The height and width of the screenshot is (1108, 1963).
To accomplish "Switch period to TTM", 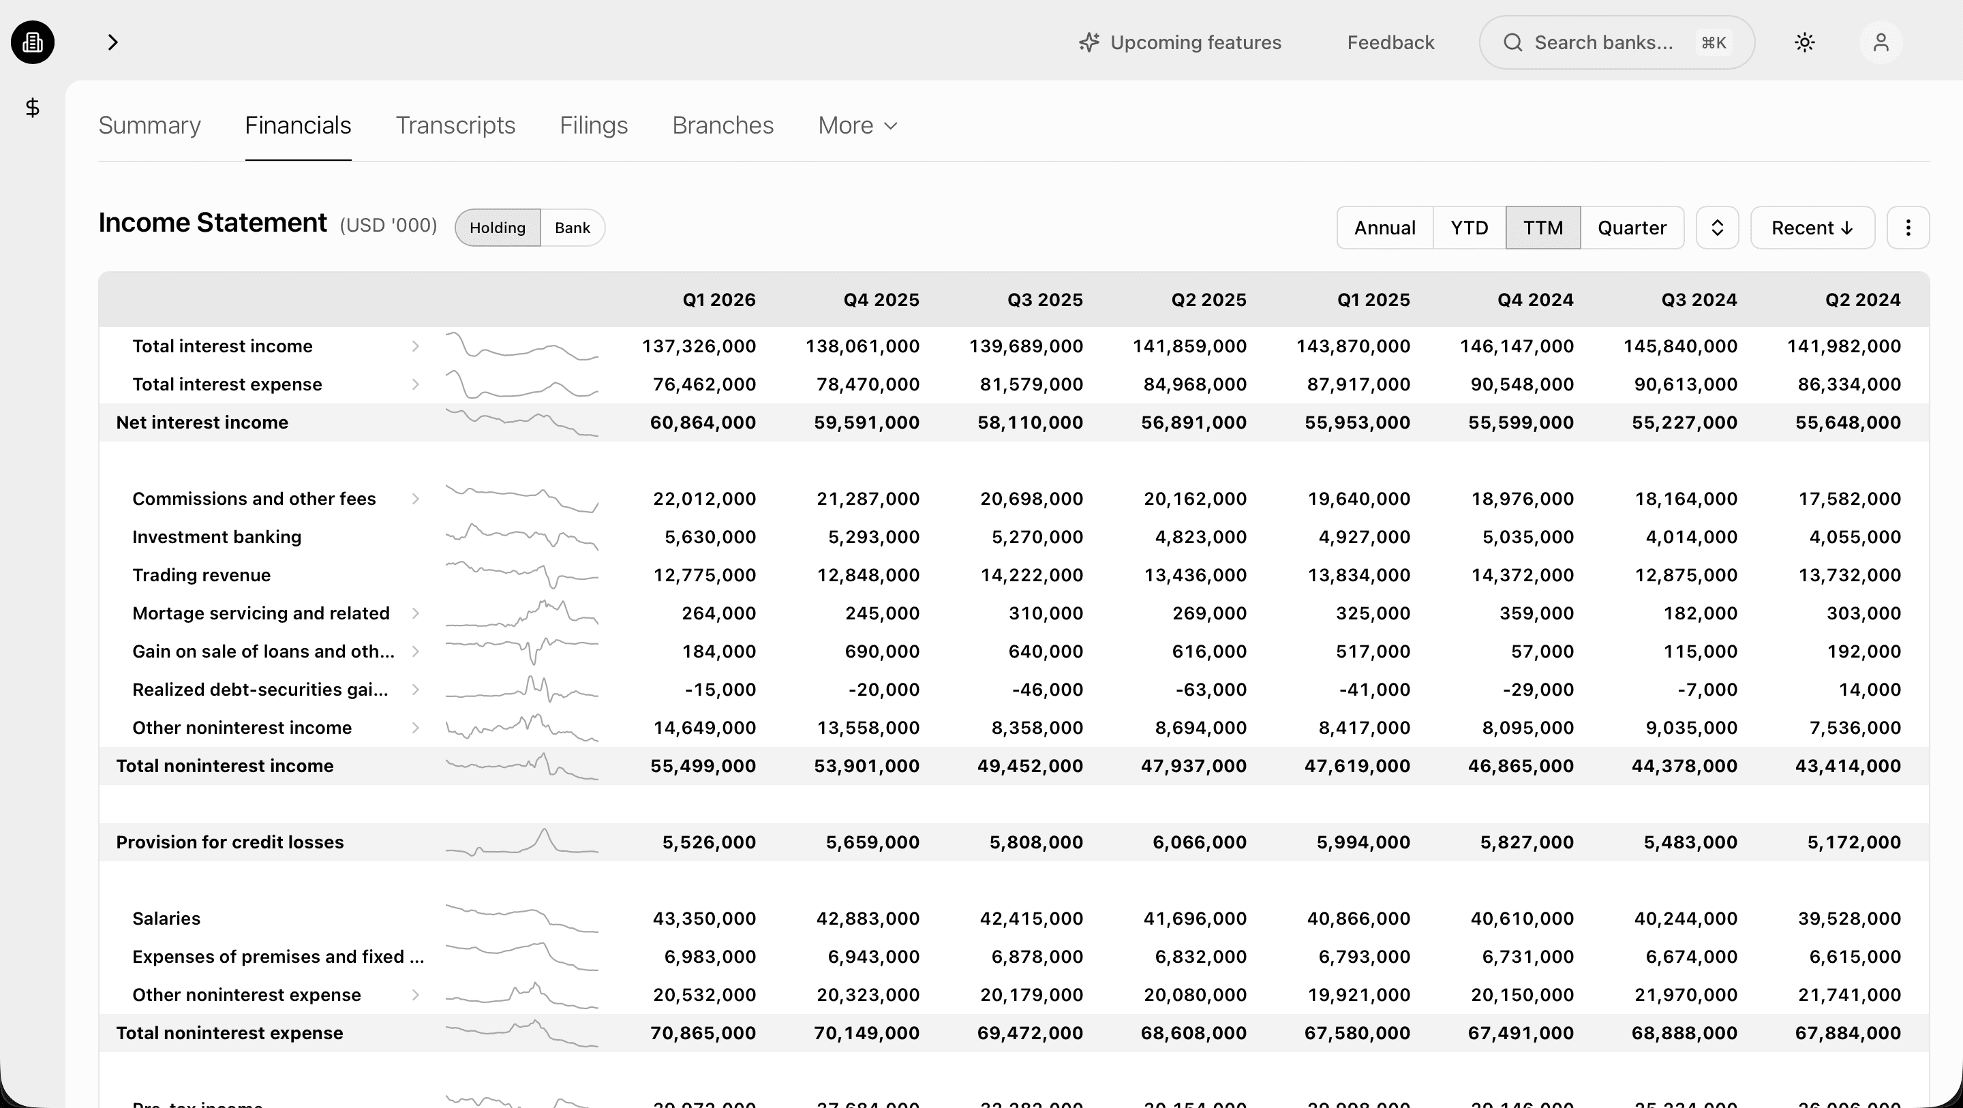I will pyautogui.click(x=1543, y=228).
